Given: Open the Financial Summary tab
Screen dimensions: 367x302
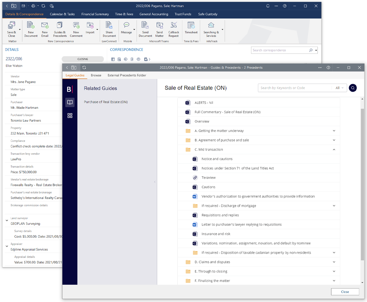Looking at the screenshot, I should click(95, 14).
